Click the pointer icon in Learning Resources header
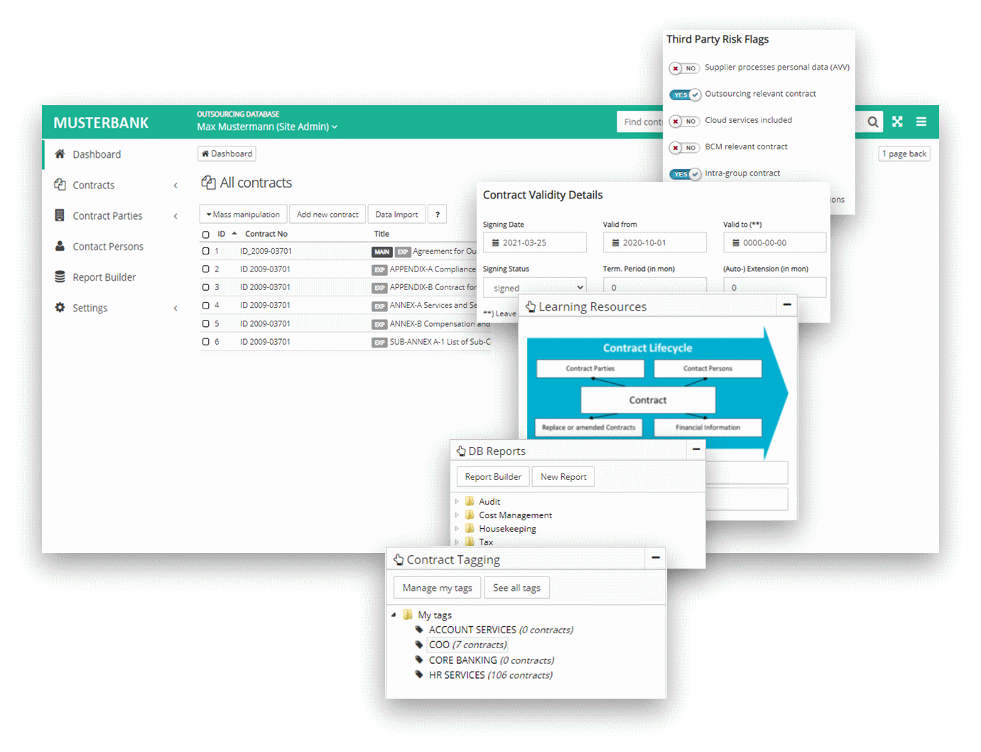 point(531,306)
